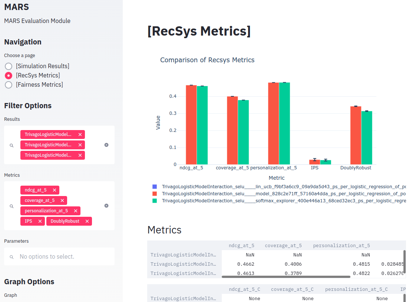This screenshot has height=302, width=409.
Task: Remove the coverage_at_5 metric tag
Action: (62, 200)
